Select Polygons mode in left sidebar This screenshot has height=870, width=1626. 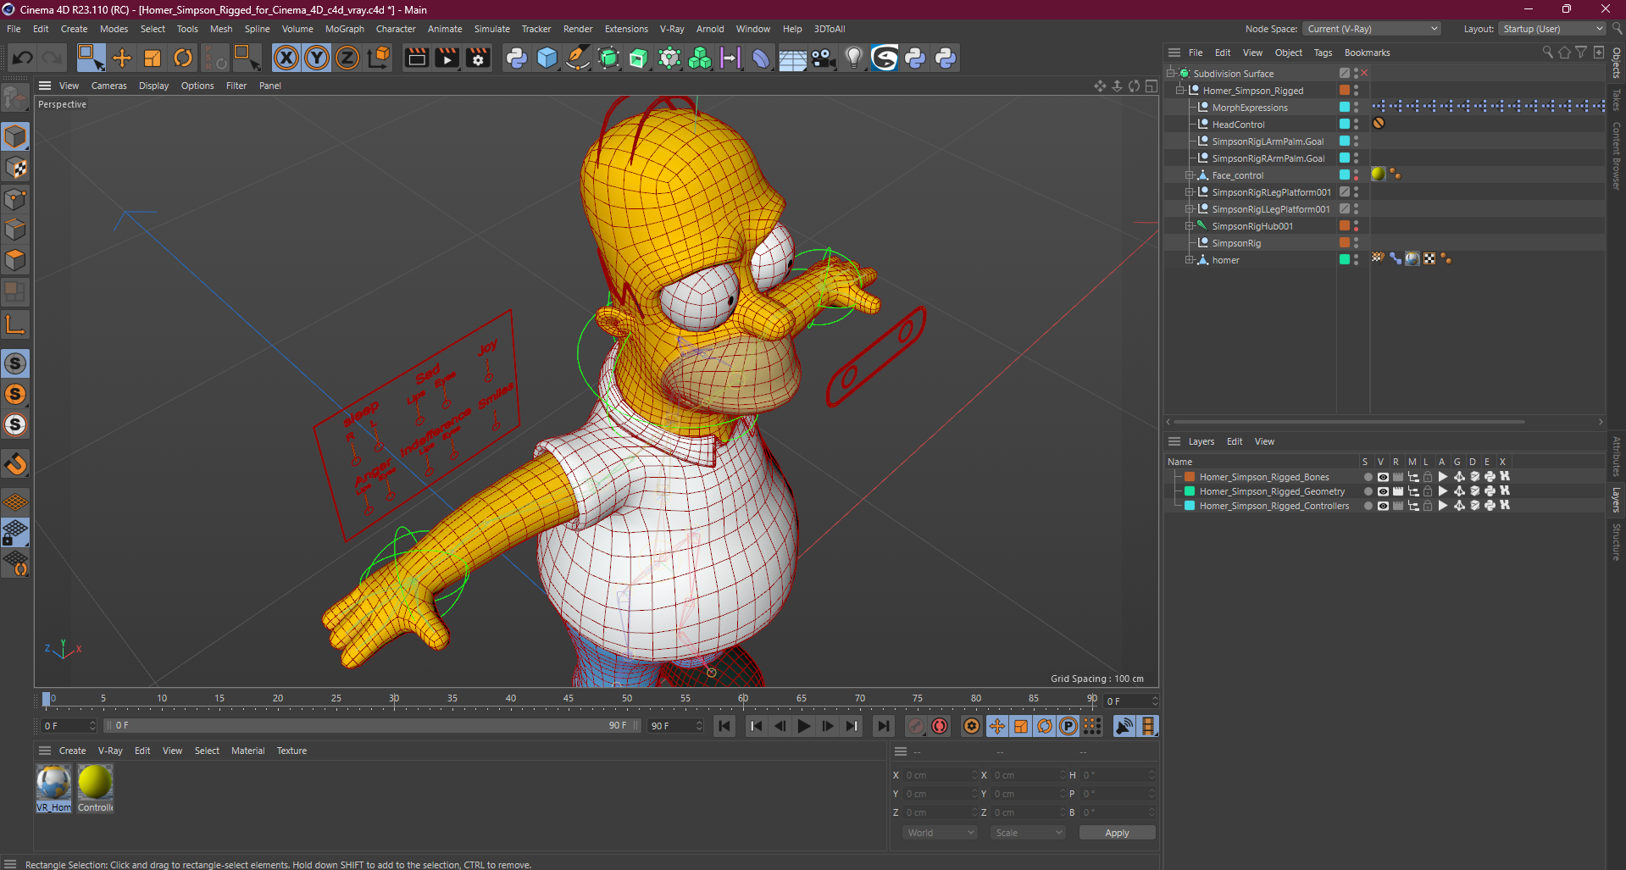[15, 260]
